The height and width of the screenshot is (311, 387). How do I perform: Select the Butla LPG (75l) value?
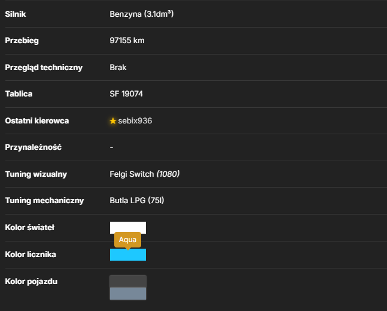point(137,201)
